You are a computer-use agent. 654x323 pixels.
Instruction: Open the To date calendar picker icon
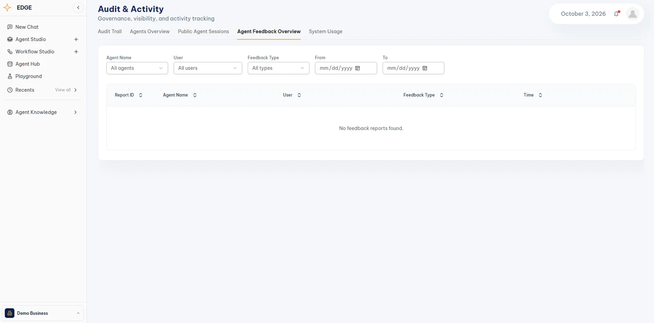(425, 68)
